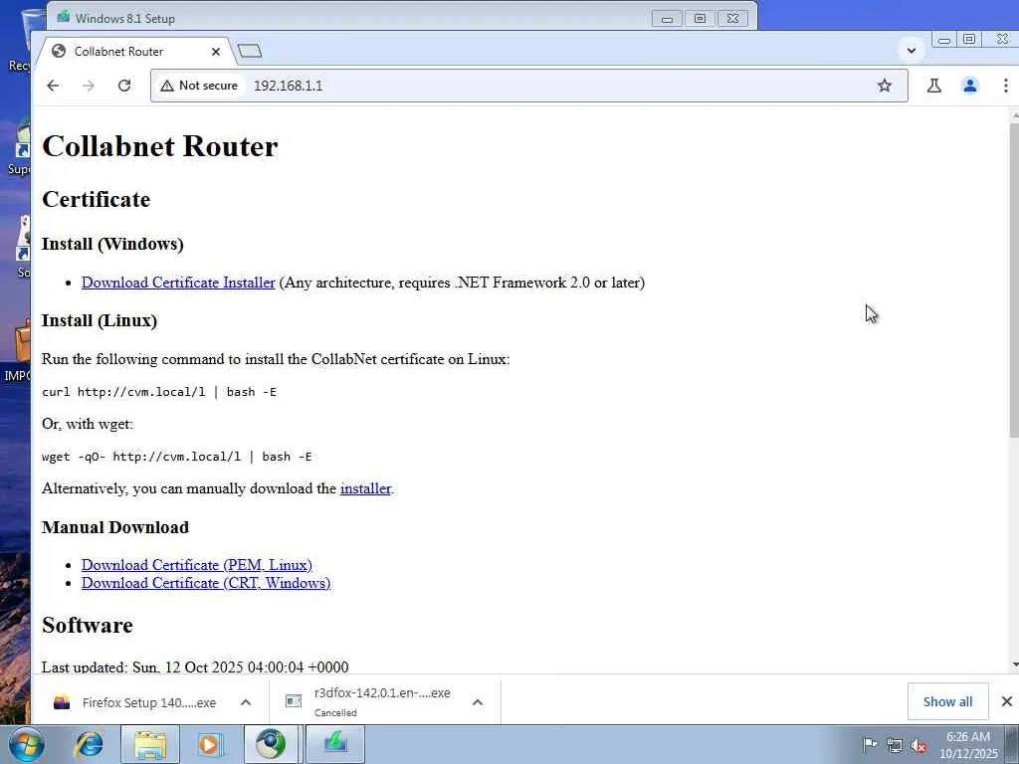Select the curl http://cvm.local/l command text
The image size is (1019, 764).
[x=159, y=392]
